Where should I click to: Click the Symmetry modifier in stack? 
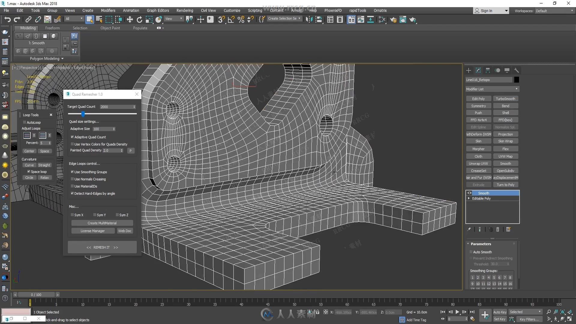[x=478, y=106]
